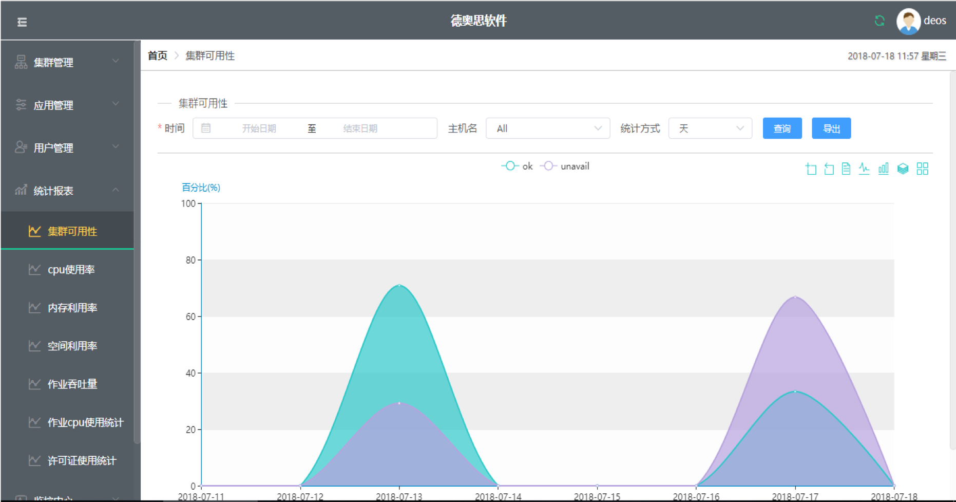Open 许可证使用统计 report

coord(67,460)
